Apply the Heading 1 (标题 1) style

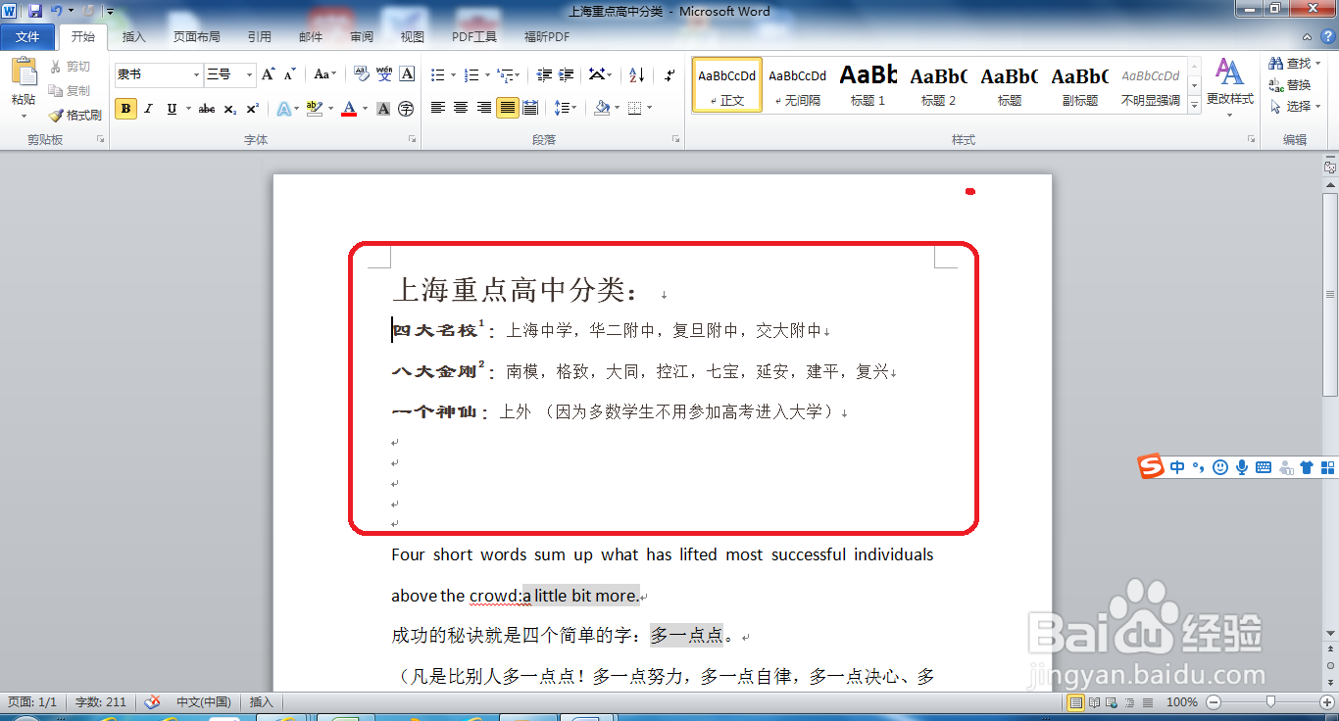868,85
